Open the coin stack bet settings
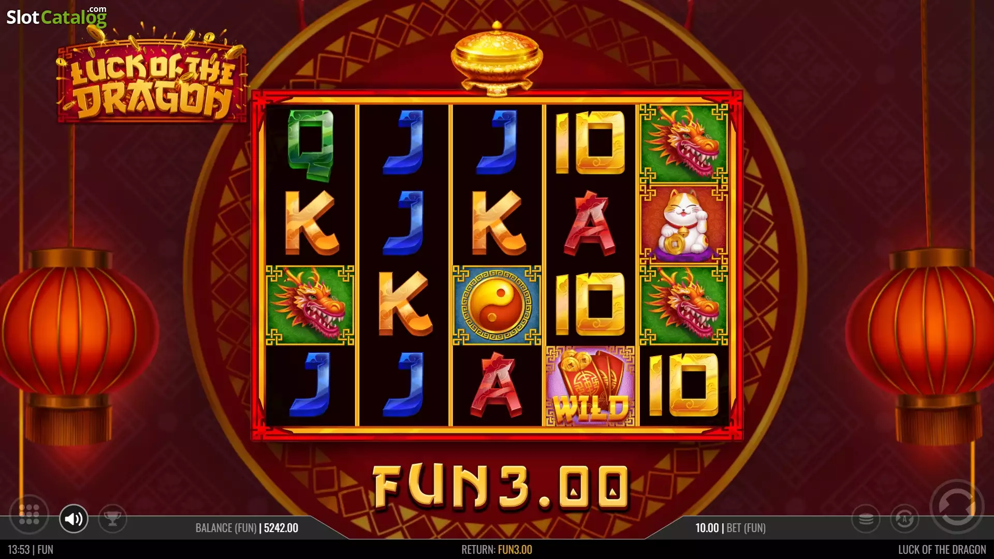The image size is (994, 559). (866, 518)
